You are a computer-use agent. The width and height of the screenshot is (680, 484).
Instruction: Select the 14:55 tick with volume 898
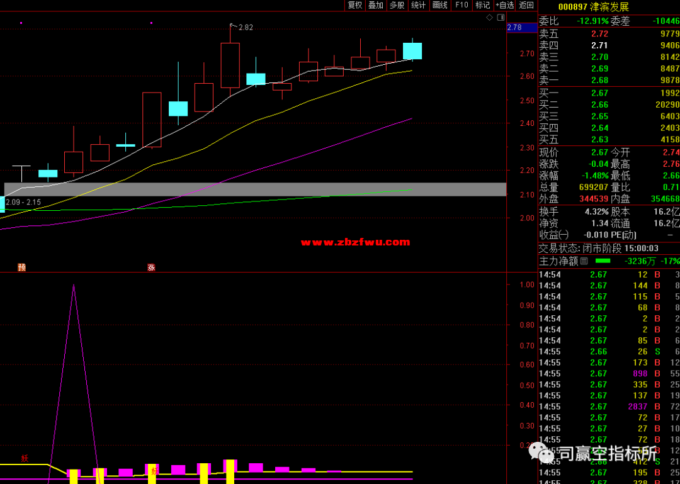[609, 373]
